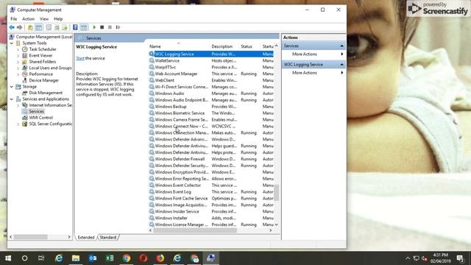Viewport: 471px width, 265px height.
Task: Select the Windows Backup service row
Action: (211, 107)
